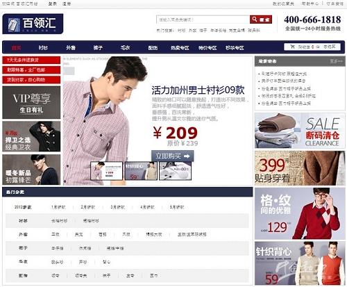Click 3月新款 in the 2012 row
The image size is (347, 287).
click(x=117, y=207)
